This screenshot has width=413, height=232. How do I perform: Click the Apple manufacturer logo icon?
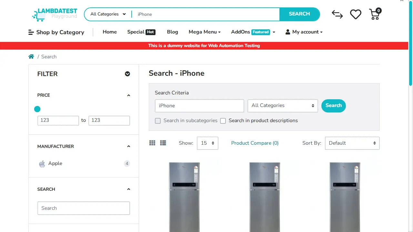[42, 164]
